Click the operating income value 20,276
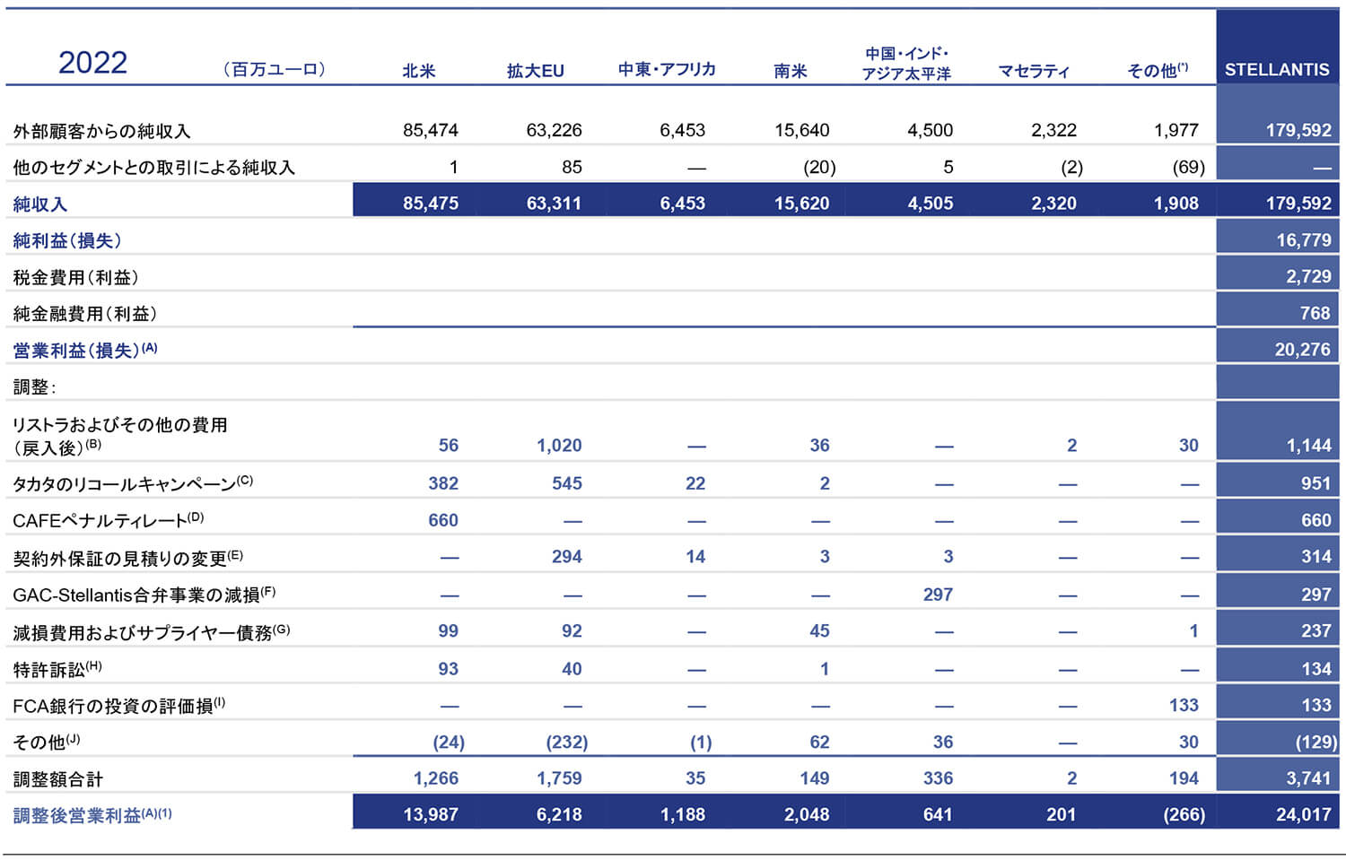 (x=1303, y=350)
